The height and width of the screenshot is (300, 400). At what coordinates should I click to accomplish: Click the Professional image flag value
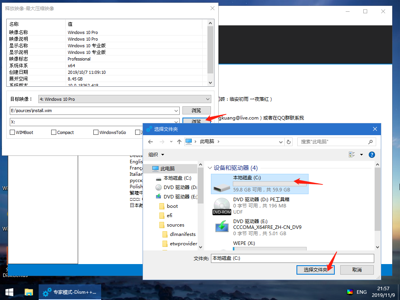click(x=79, y=59)
